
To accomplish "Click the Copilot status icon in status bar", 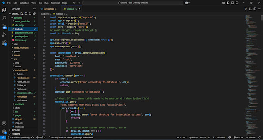I will (x=230, y=137).
